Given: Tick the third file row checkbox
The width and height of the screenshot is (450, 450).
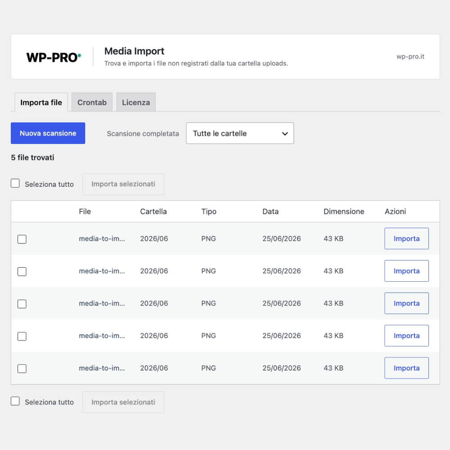Looking at the screenshot, I should [22, 304].
